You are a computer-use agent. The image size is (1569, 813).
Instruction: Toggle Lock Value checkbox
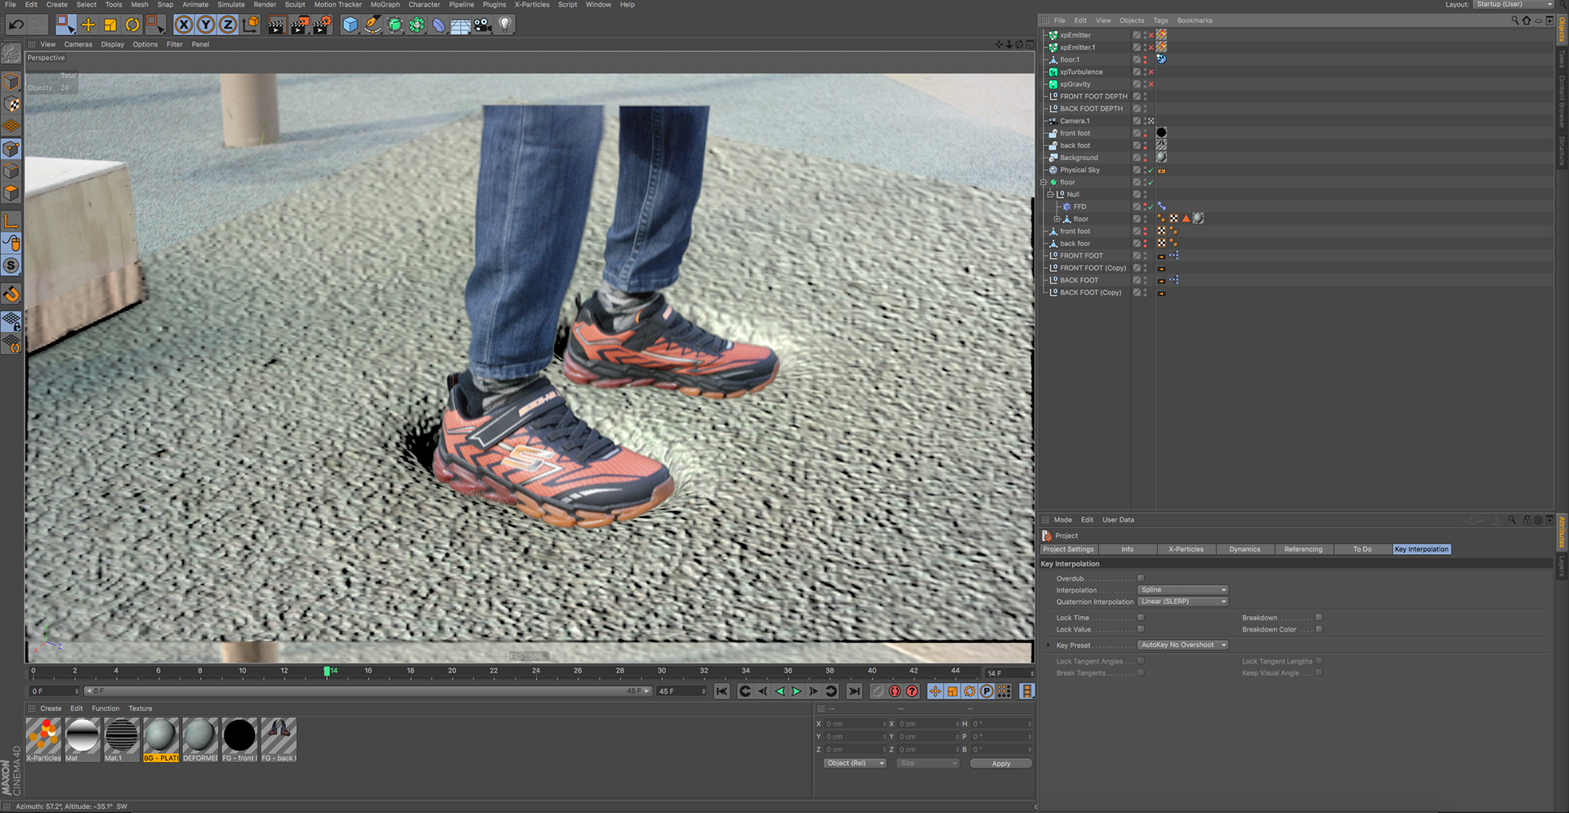pyautogui.click(x=1141, y=629)
